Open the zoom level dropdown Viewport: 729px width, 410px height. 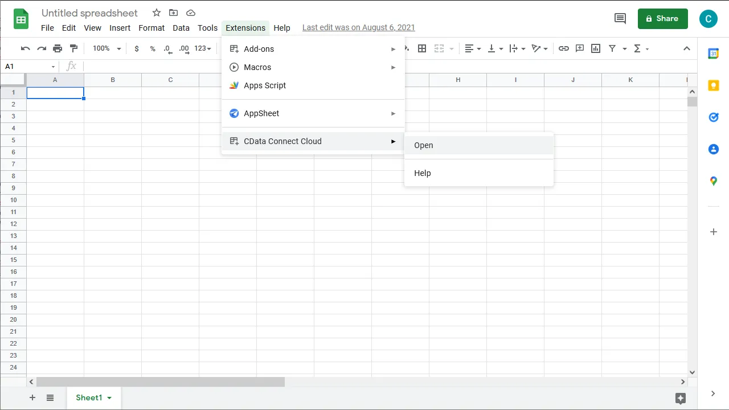pyautogui.click(x=107, y=48)
